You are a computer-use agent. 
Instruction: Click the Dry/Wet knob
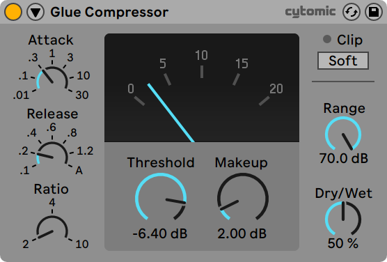tap(343, 219)
